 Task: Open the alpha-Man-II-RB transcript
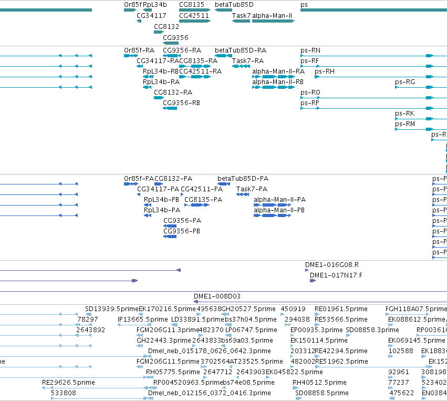click(278, 82)
